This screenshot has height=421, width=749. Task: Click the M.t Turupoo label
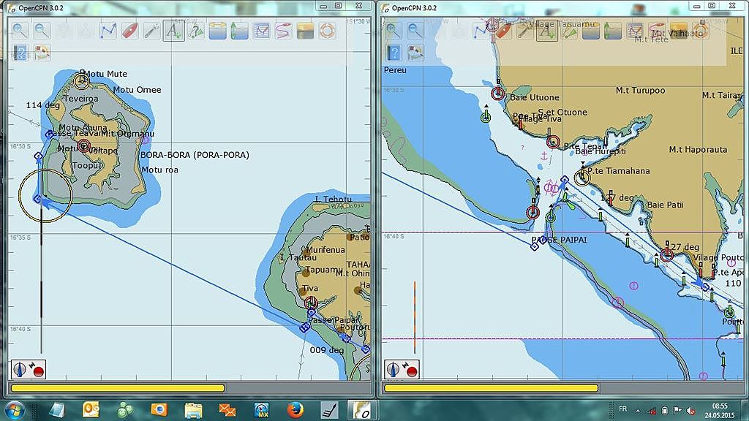[640, 90]
